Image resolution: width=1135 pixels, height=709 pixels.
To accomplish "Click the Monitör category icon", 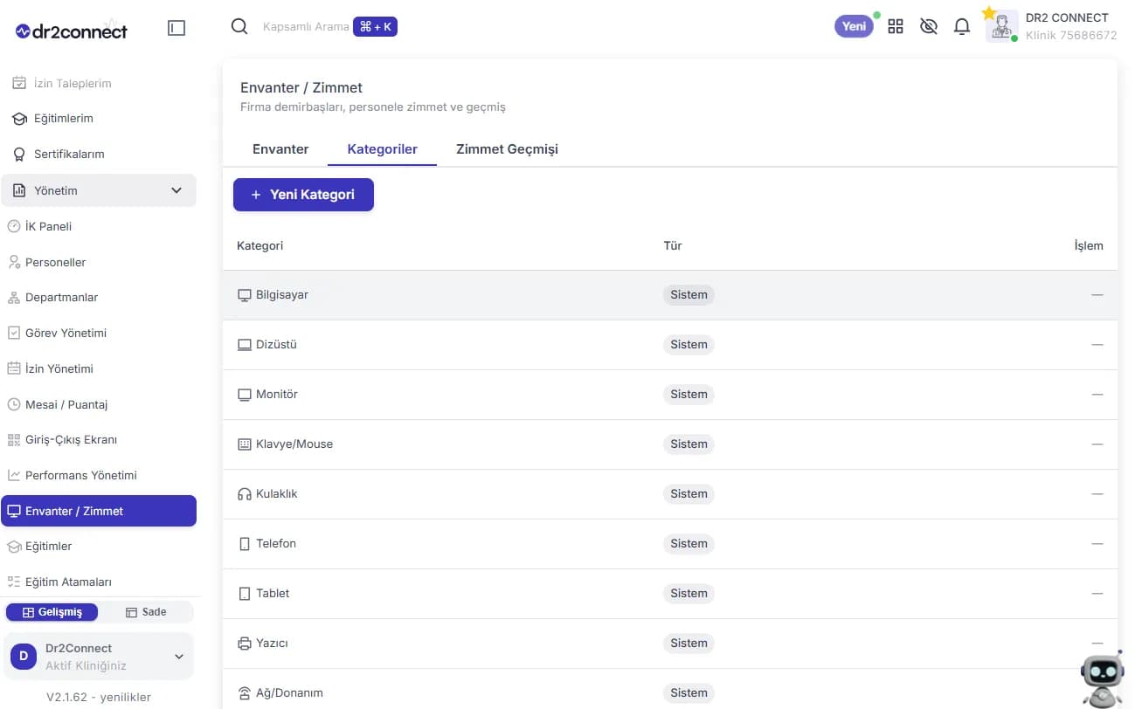I will tap(245, 395).
